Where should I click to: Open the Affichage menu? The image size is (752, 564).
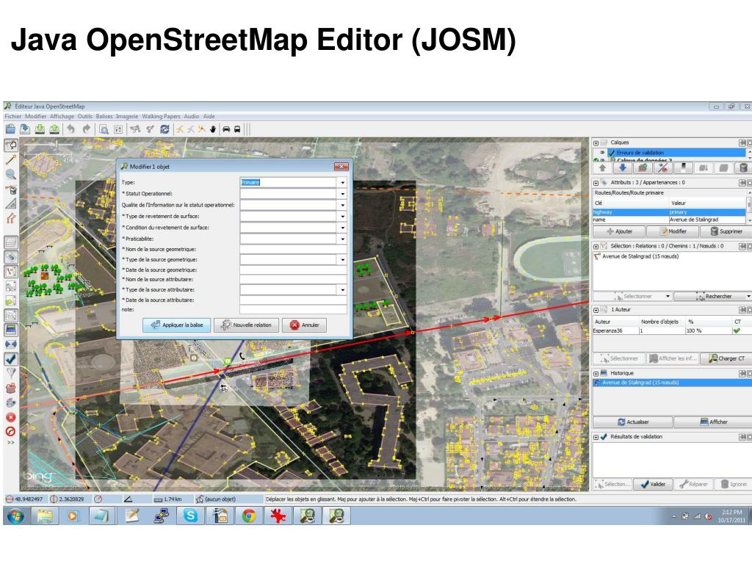(62, 116)
